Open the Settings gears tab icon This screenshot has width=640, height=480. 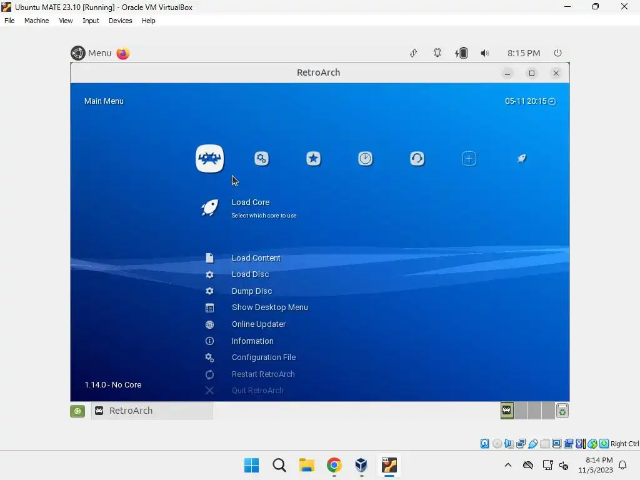(x=262, y=158)
